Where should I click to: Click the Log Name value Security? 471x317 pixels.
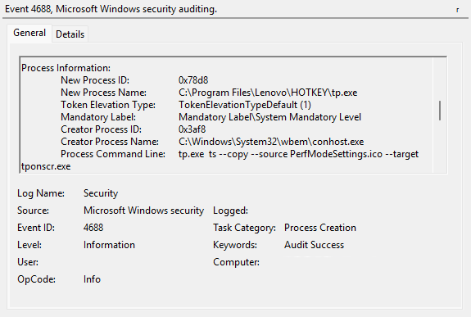[101, 193]
